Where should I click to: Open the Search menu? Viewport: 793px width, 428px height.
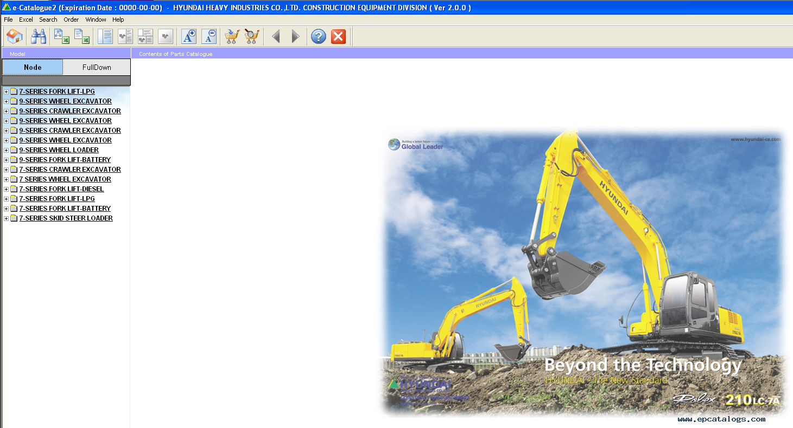point(48,20)
